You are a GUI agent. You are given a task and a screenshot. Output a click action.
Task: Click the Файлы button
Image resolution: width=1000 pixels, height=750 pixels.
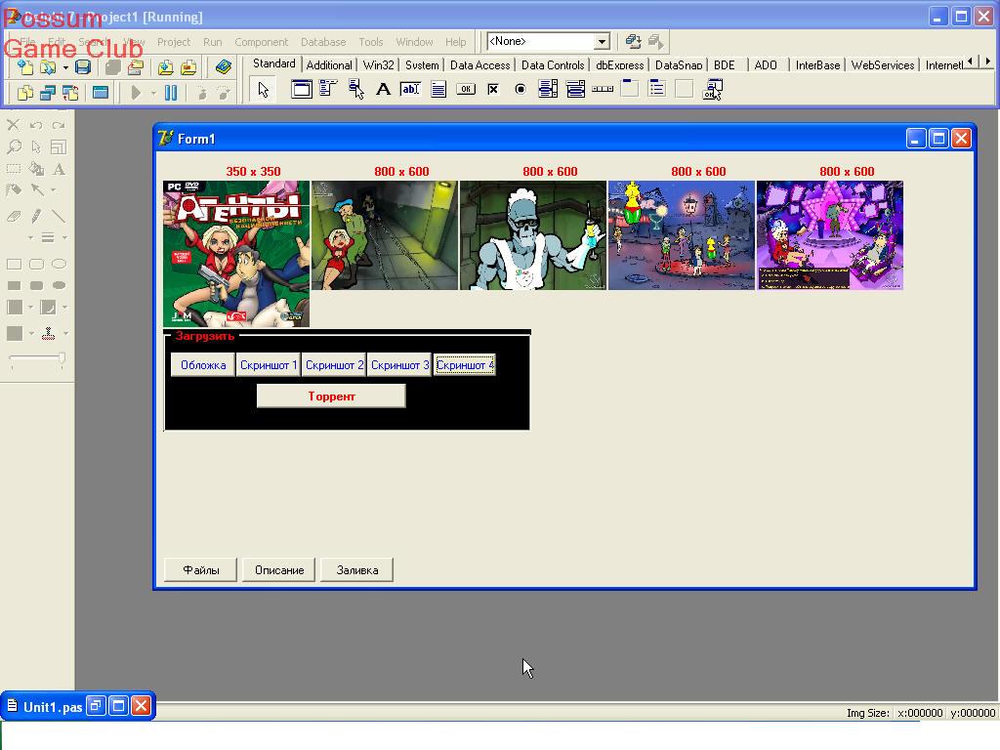click(x=201, y=570)
